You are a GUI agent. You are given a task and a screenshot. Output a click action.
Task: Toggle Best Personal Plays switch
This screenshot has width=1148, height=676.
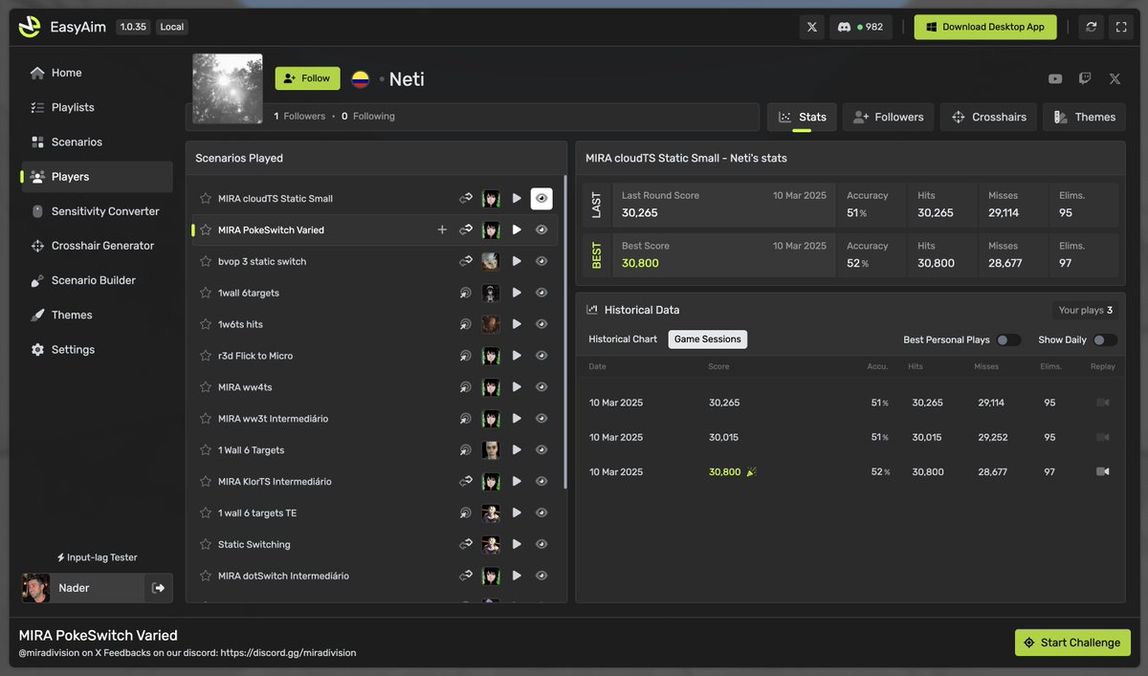[x=1007, y=339]
